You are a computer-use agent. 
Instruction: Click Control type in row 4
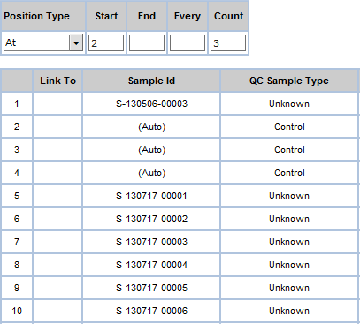point(289,173)
